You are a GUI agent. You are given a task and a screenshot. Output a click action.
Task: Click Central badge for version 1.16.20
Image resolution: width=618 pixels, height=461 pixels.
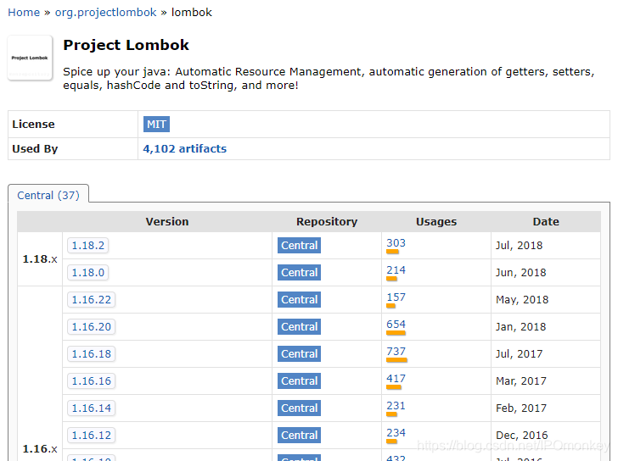coord(299,327)
